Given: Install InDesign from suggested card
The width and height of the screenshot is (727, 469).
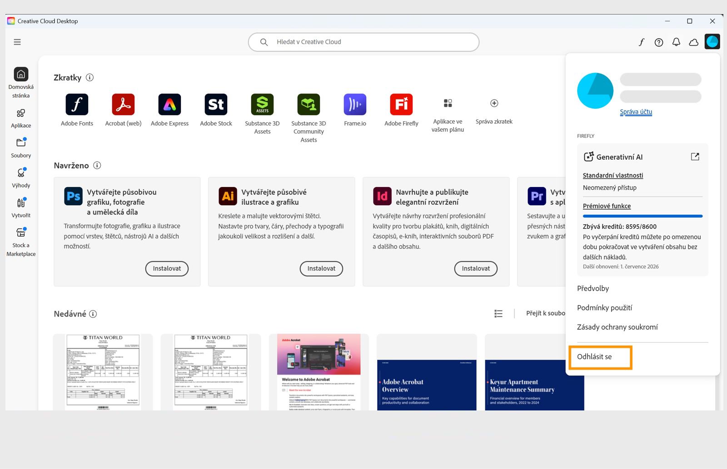Looking at the screenshot, I should [476, 268].
